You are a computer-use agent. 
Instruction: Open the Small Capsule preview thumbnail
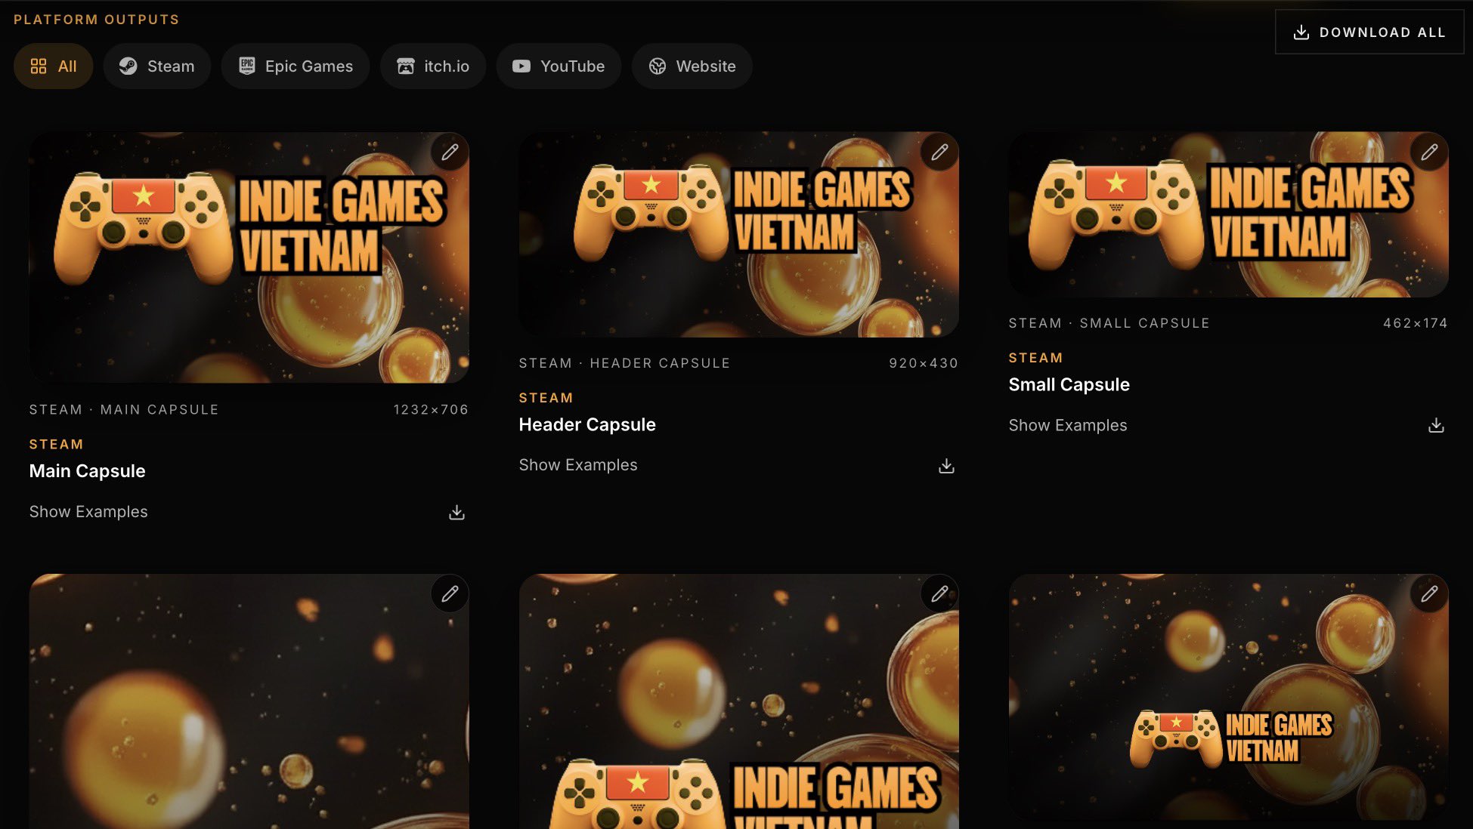1228,214
